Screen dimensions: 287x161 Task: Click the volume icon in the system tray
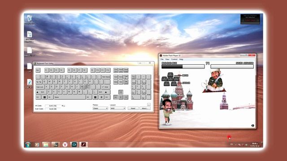pos(247,145)
